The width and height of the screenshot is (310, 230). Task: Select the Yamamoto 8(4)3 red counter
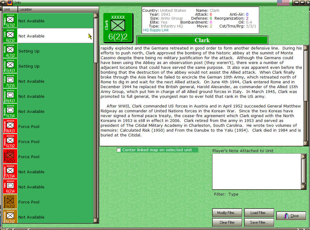pyautogui.click(x=10, y=126)
